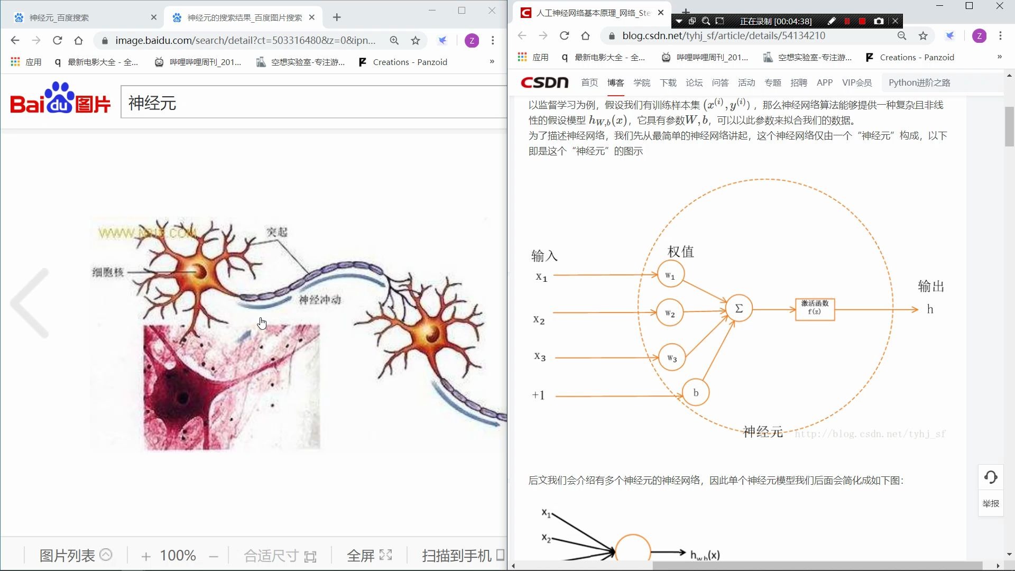Viewport: 1015px width, 571px height.
Task: Close the 神经元_百度搜索 tab
Action: click(x=154, y=17)
